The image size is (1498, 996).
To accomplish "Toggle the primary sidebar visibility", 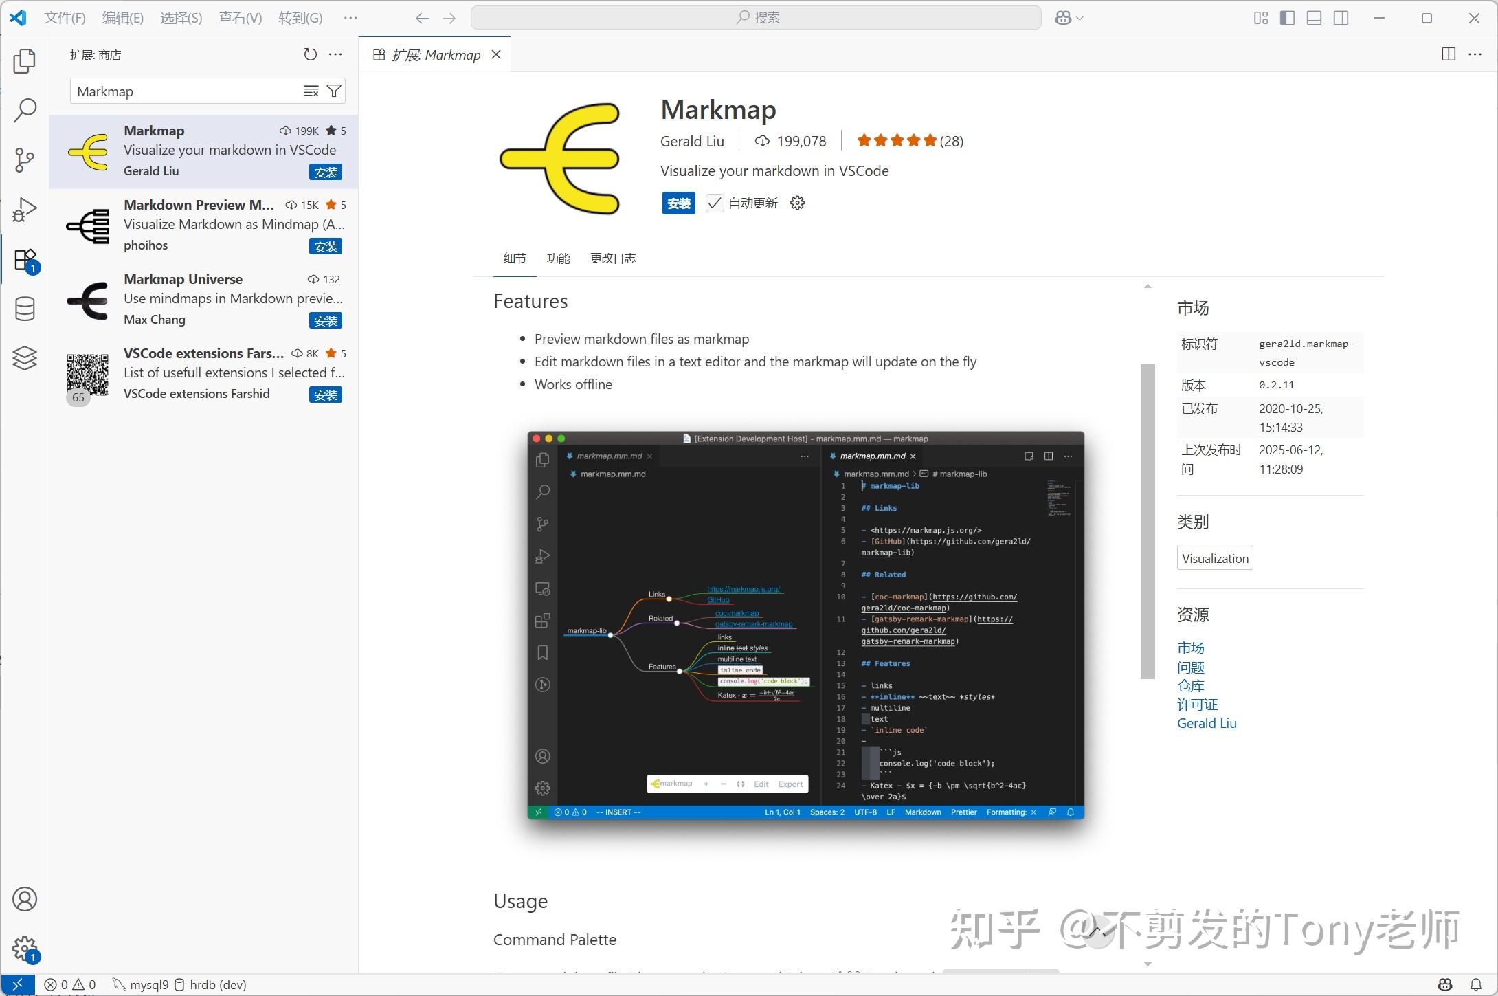I will (1286, 18).
